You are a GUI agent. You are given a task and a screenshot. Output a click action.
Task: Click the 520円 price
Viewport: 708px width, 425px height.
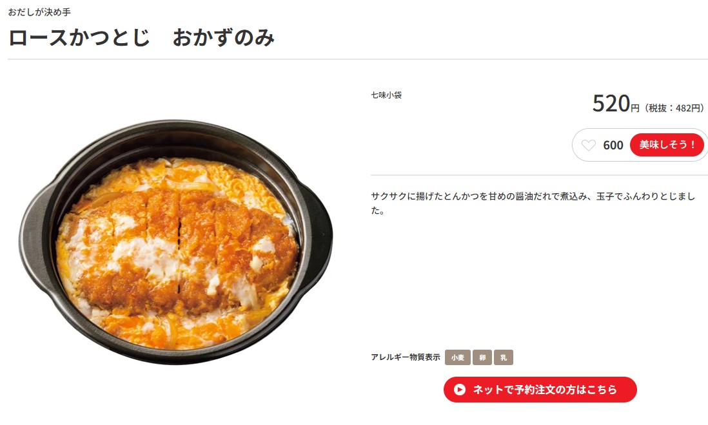[616, 104]
